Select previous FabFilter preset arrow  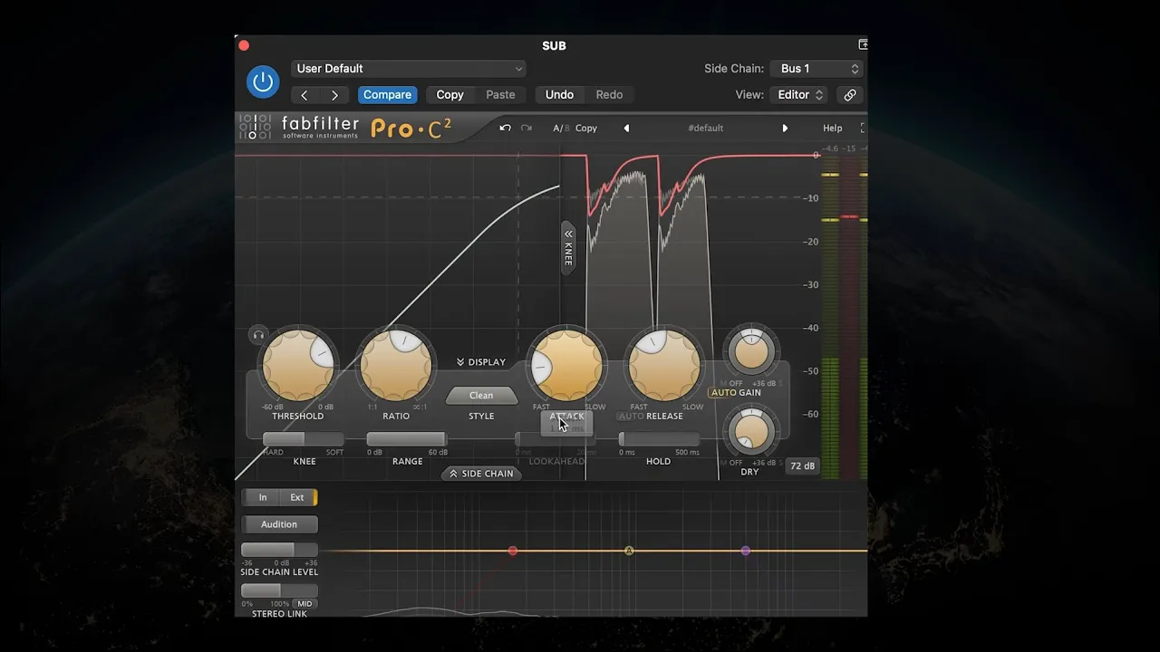[x=626, y=129]
